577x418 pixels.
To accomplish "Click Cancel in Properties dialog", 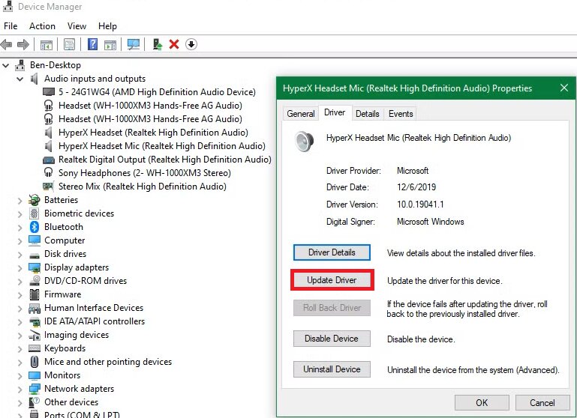I will 542,403.
